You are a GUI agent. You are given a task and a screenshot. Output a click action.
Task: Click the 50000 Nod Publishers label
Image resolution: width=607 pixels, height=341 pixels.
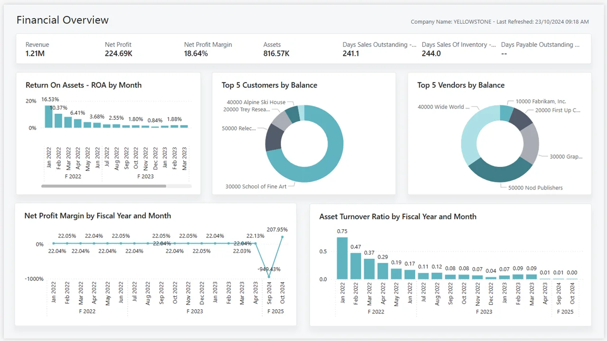[535, 188]
